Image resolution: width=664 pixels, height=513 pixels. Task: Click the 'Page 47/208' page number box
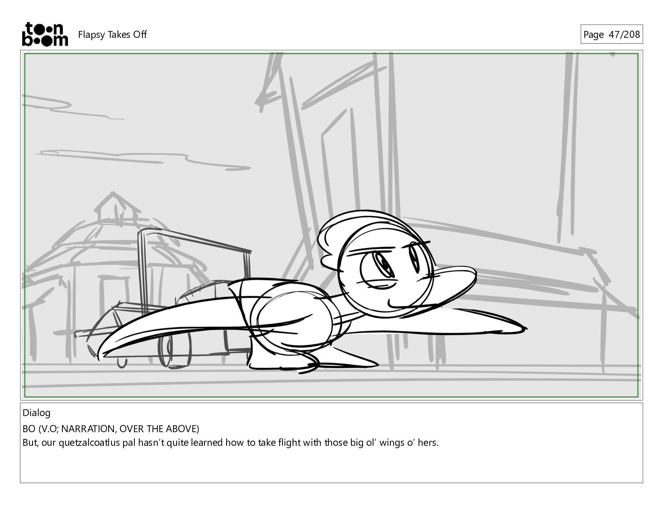point(611,34)
